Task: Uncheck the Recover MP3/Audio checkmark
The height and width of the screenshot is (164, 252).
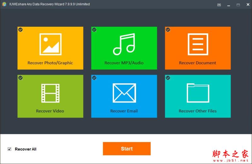Action: coord(94,30)
